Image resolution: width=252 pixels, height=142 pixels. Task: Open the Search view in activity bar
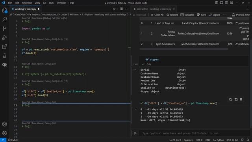pos(4,19)
